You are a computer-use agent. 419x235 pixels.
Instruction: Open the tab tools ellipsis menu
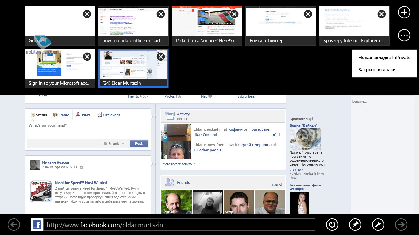pos(404,35)
